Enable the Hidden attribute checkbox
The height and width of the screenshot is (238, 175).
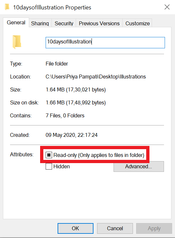pos(49,166)
